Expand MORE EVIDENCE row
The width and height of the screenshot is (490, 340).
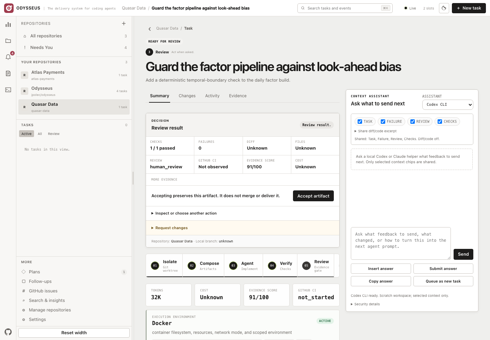click(242, 180)
